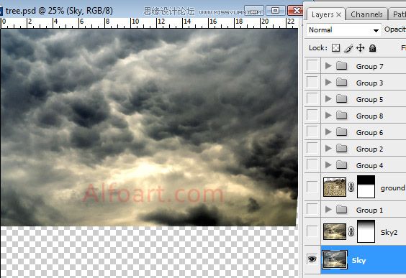Screen dimensions: 406x278
Task: Expand Group 8 disclosure triangle
Action: pos(328,115)
